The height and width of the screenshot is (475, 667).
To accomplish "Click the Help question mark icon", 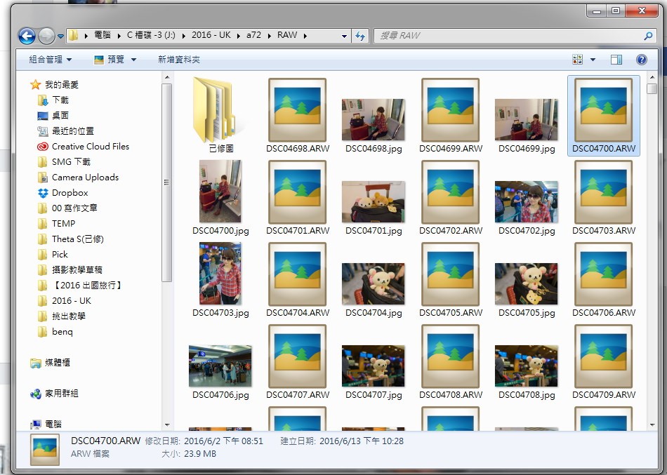I will click(641, 60).
